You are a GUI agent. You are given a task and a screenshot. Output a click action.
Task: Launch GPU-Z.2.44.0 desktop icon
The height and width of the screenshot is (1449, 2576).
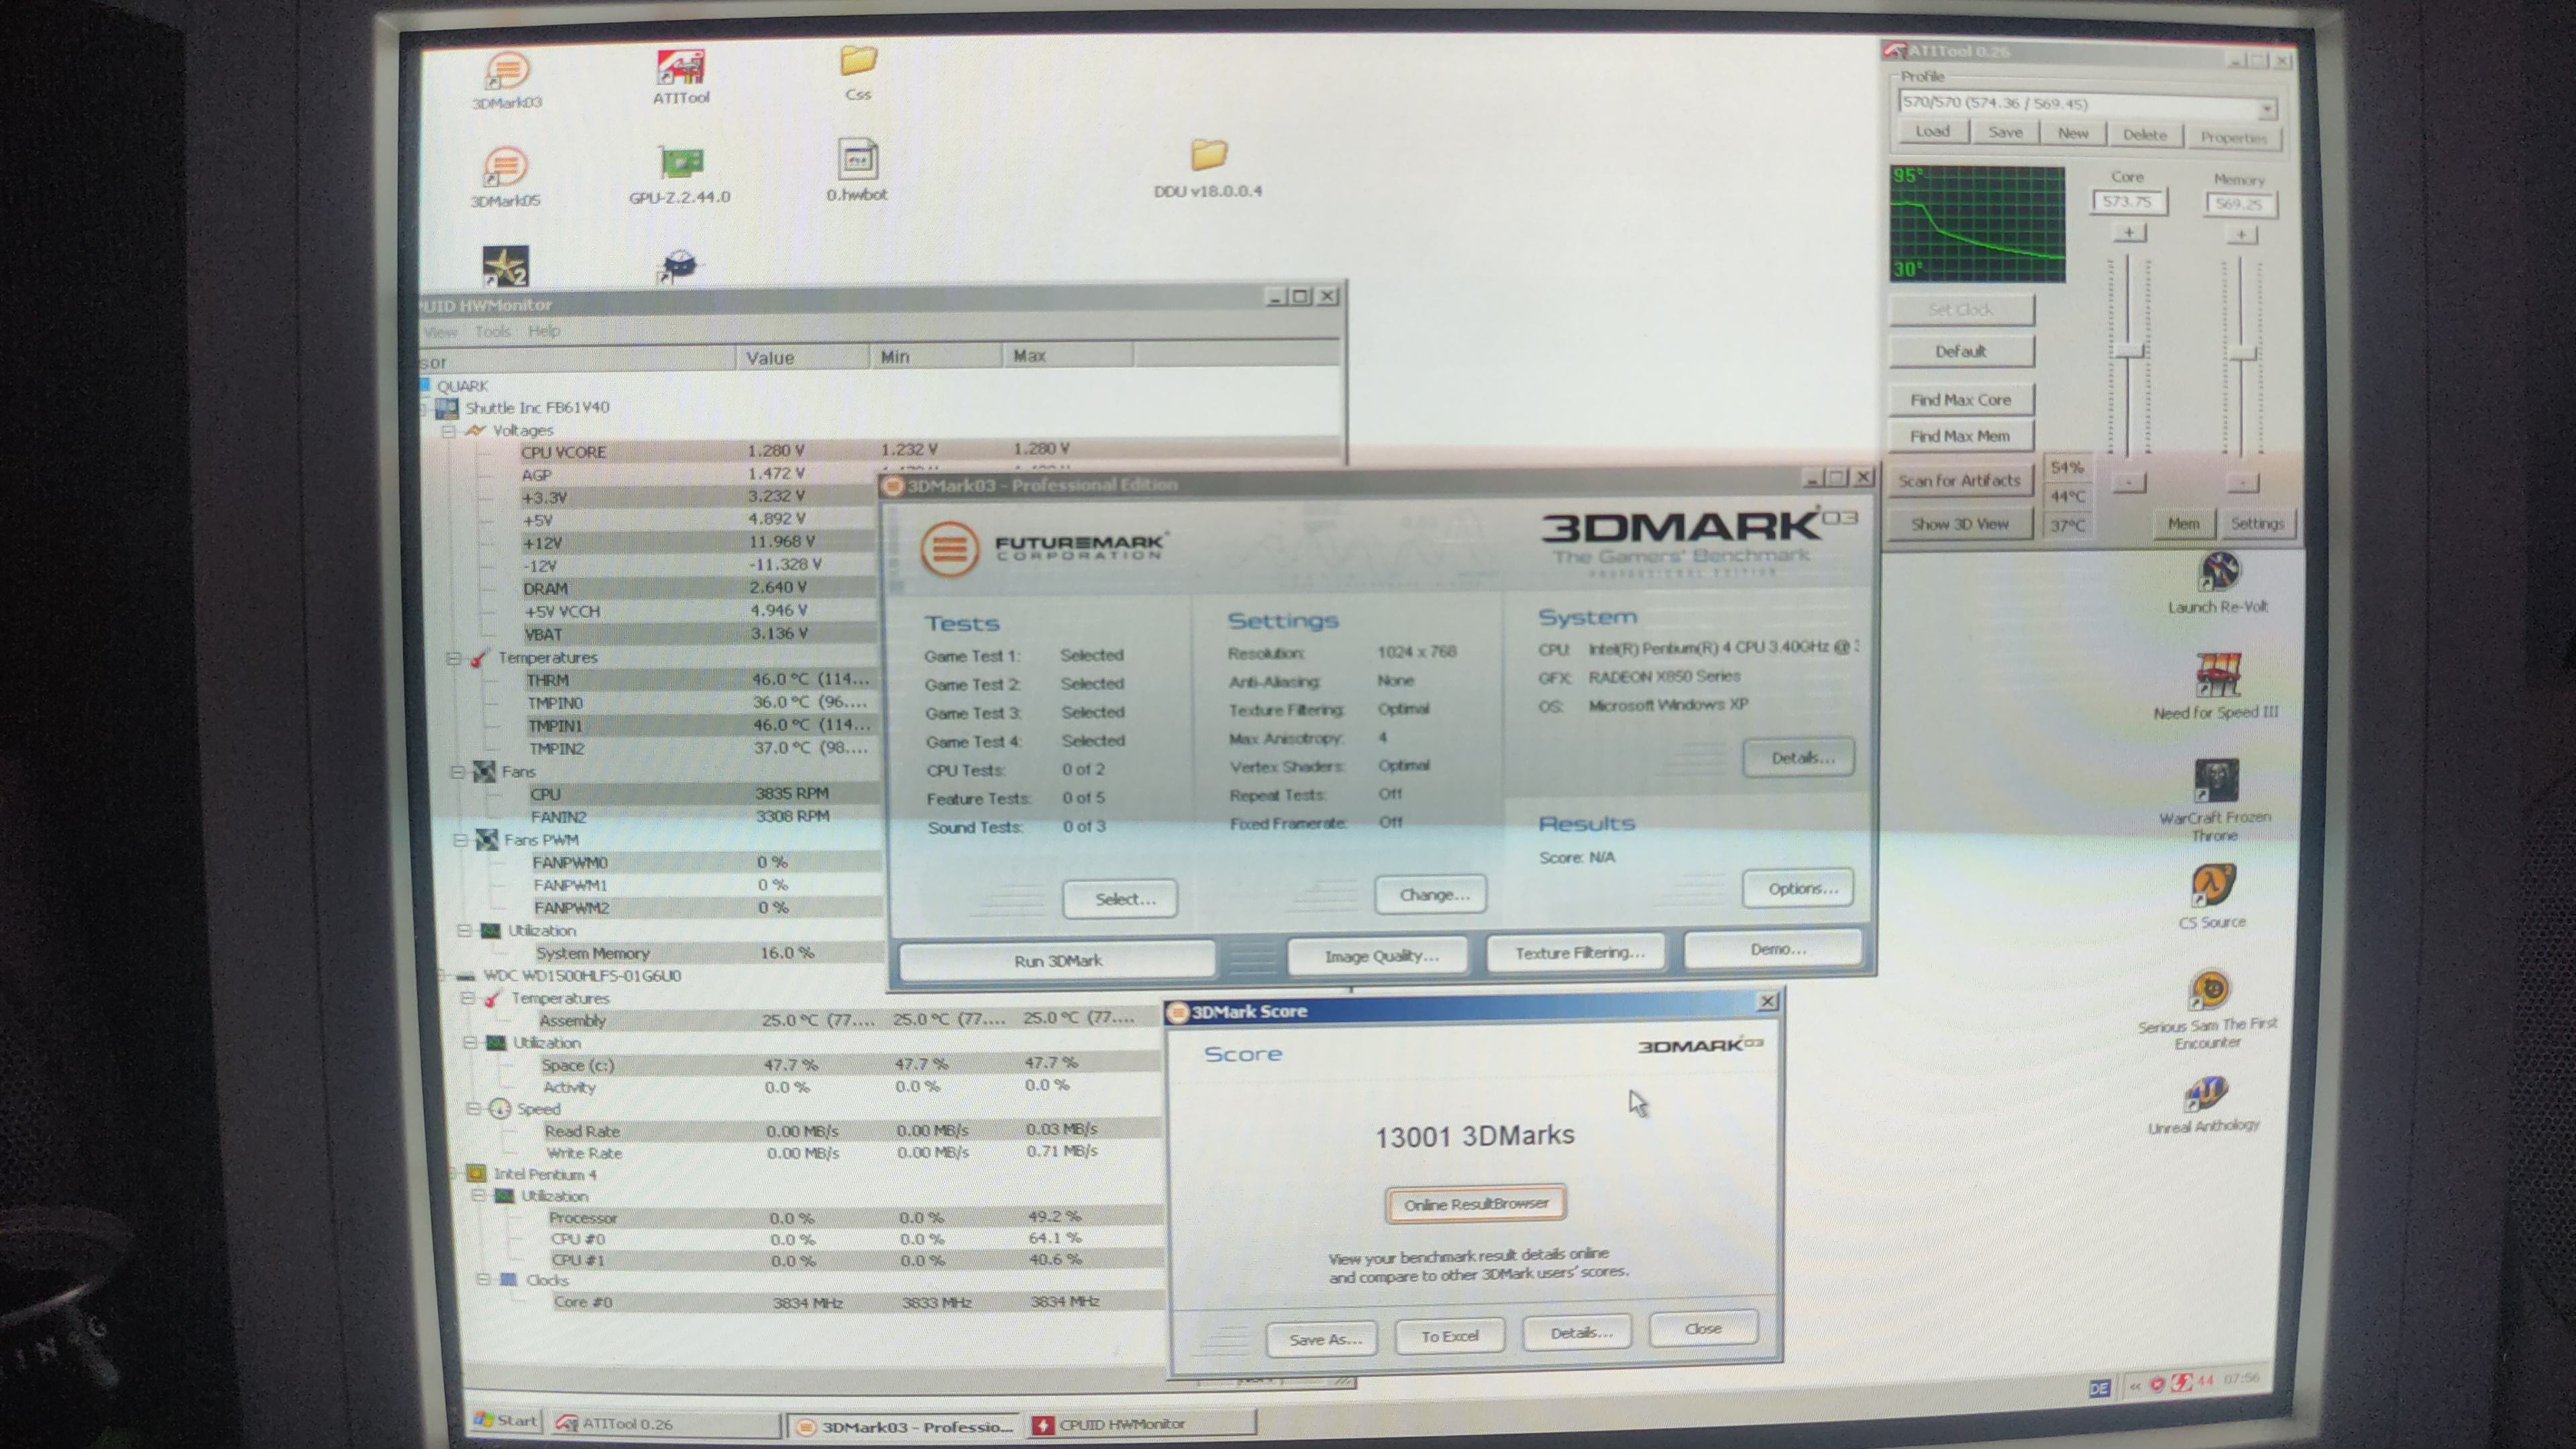click(680, 175)
